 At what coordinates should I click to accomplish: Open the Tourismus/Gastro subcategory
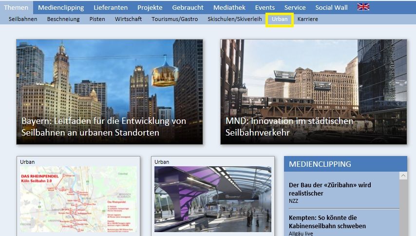coord(174,19)
